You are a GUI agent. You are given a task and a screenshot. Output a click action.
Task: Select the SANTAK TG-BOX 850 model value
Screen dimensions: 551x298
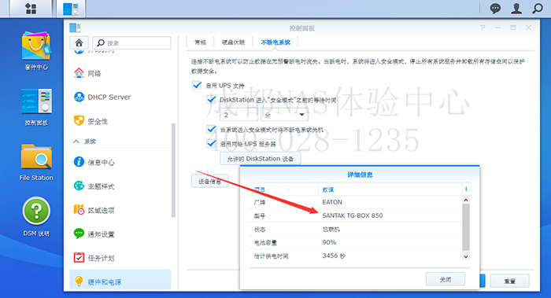click(353, 215)
